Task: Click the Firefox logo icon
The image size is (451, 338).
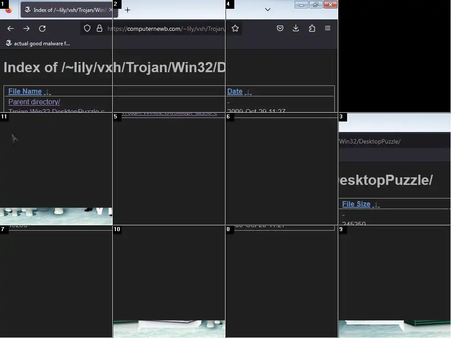Action: tap(9, 10)
